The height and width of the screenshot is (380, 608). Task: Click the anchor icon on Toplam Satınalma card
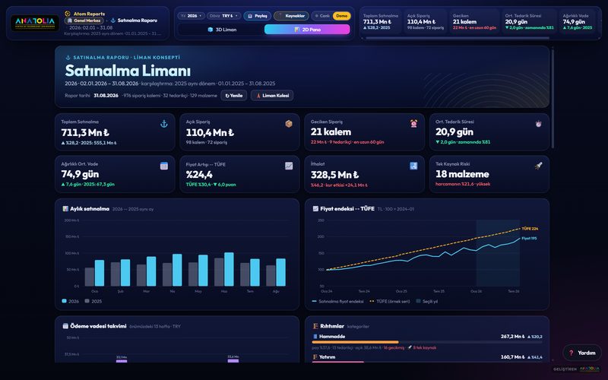pyautogui.click(x=164, y=124)
